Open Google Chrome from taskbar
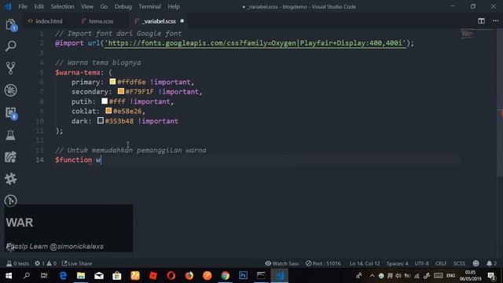 [226, 276]
